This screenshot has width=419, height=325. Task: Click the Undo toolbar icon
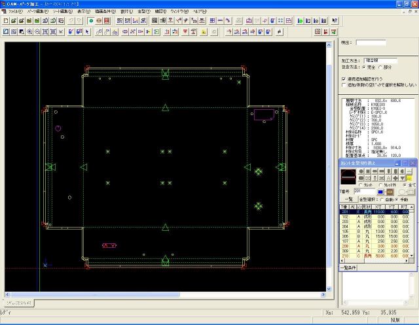click(x=71, y=21)
